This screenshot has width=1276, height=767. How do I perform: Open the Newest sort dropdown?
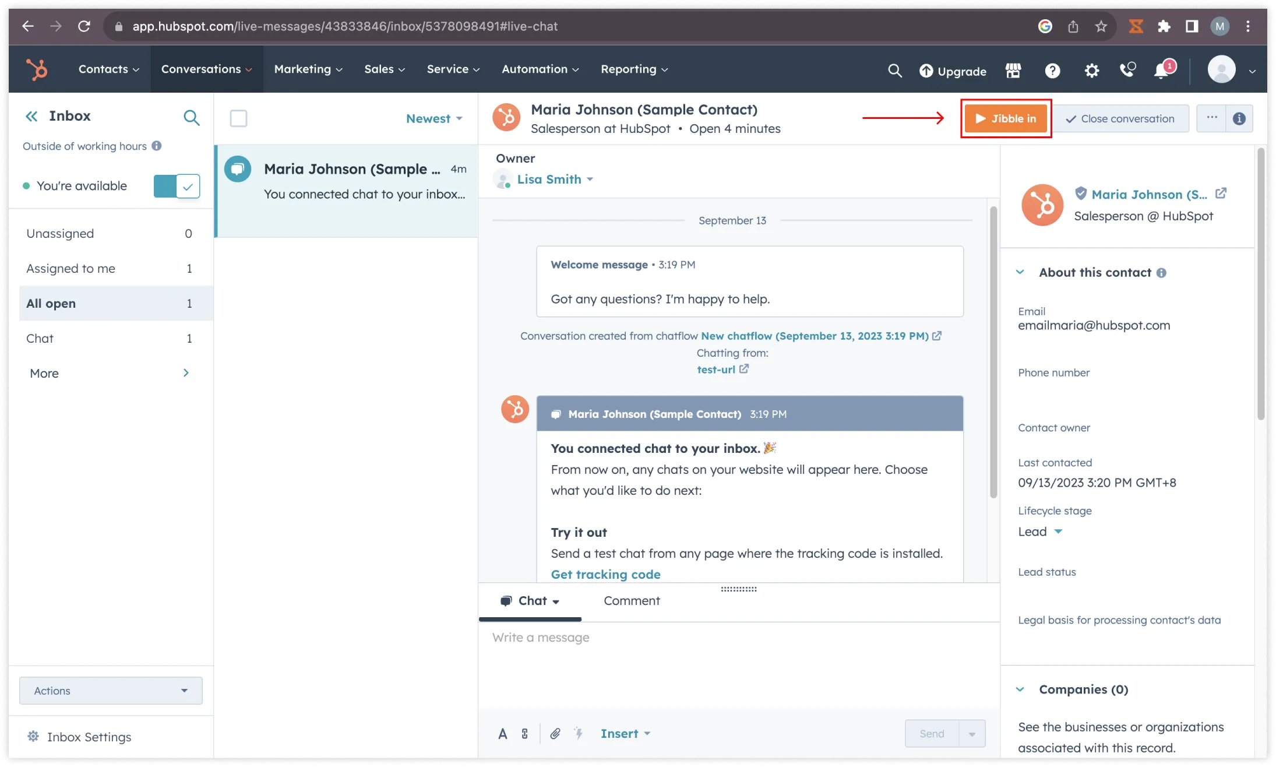[434, 118]
